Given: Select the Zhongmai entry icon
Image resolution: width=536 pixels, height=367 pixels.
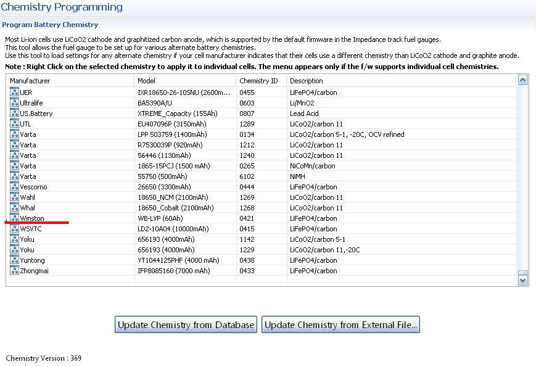Looking at the screenshot, I should click(x=14, y=270).
